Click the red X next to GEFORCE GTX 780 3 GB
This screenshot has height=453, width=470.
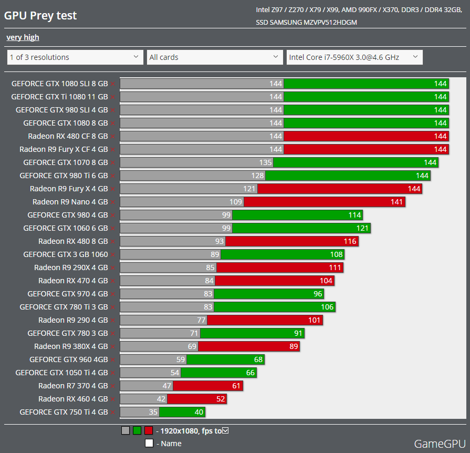(x=113, y=334)
